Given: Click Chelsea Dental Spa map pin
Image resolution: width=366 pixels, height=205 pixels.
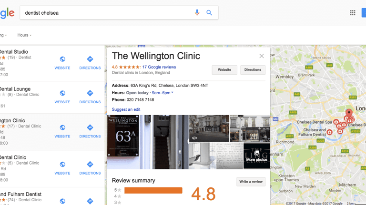Looking at the screenshot, I should coord(336,122).
